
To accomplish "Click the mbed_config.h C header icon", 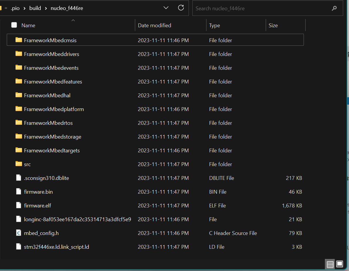I will pos(19,233).
